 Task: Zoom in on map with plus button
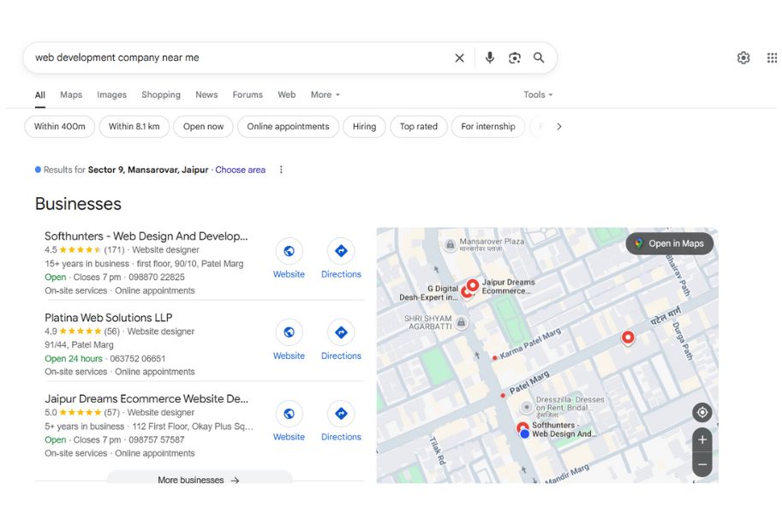702,439
